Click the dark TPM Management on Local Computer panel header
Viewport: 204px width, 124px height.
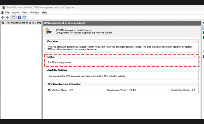[x=121, y=23]
